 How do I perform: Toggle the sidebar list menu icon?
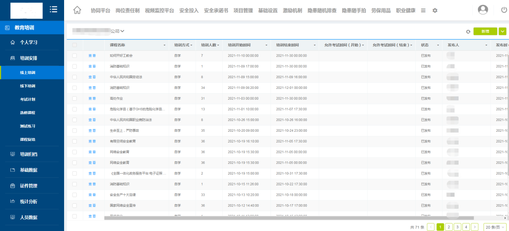(53, 10)
